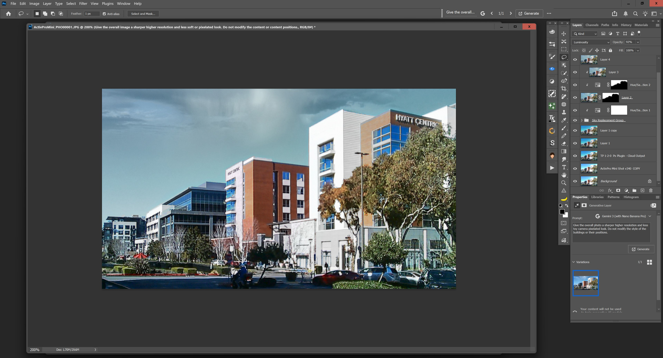Screen dimensions: 663x358
Task: Select the Hand tool
Action: (564, 175)
